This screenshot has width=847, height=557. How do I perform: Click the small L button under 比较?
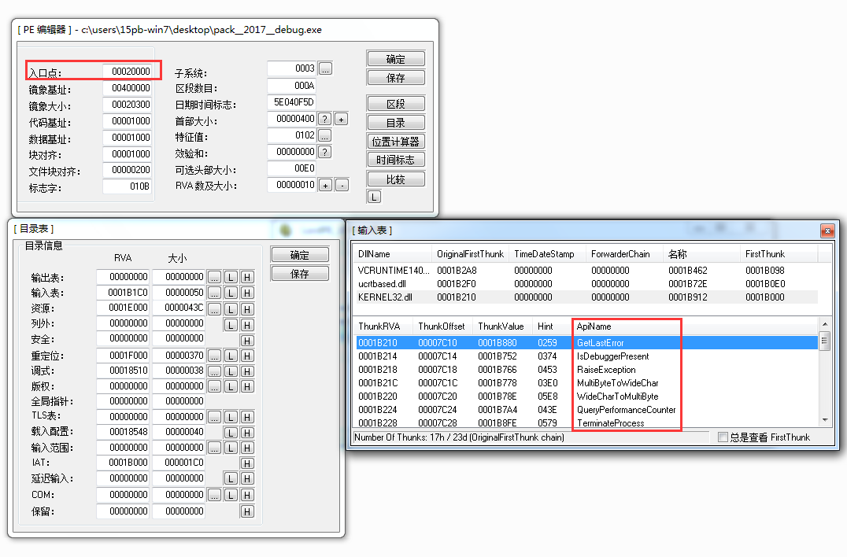375,197
